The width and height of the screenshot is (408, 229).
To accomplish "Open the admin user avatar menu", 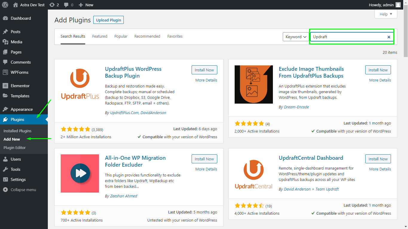I will click(x=398, y=4).
